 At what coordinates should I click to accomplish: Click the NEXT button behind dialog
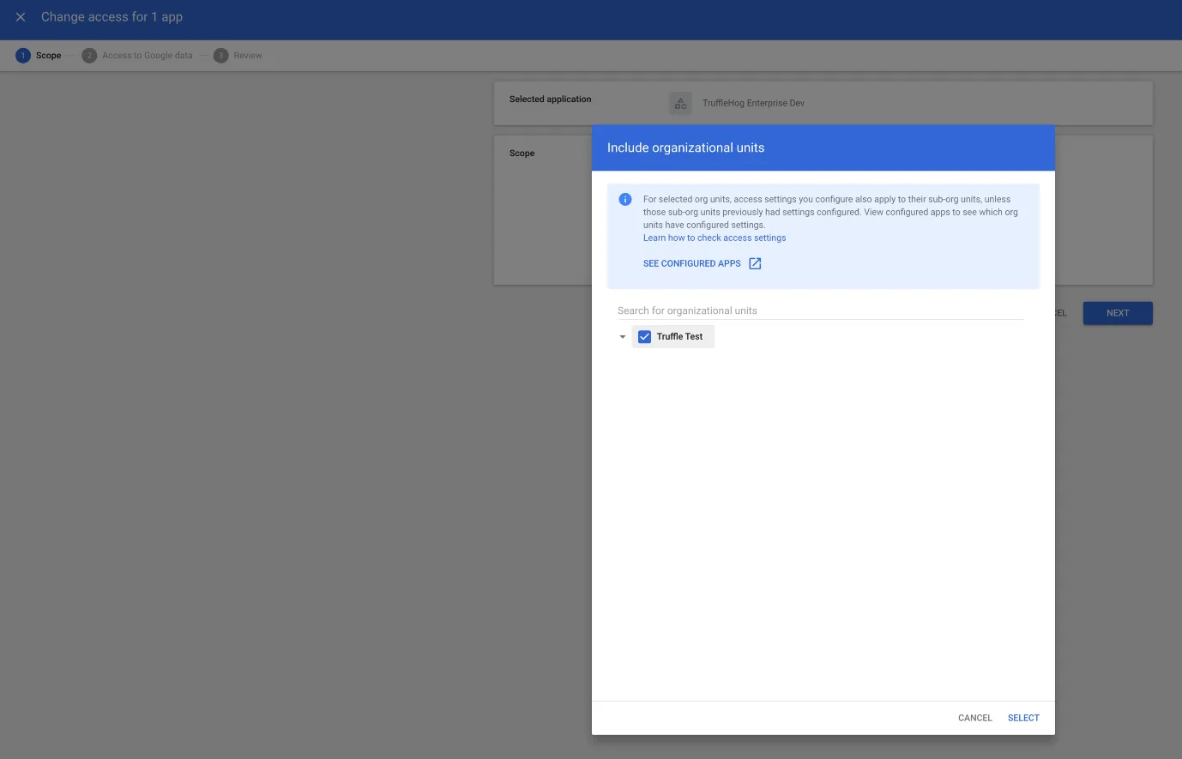click(x=1118, y=313)
